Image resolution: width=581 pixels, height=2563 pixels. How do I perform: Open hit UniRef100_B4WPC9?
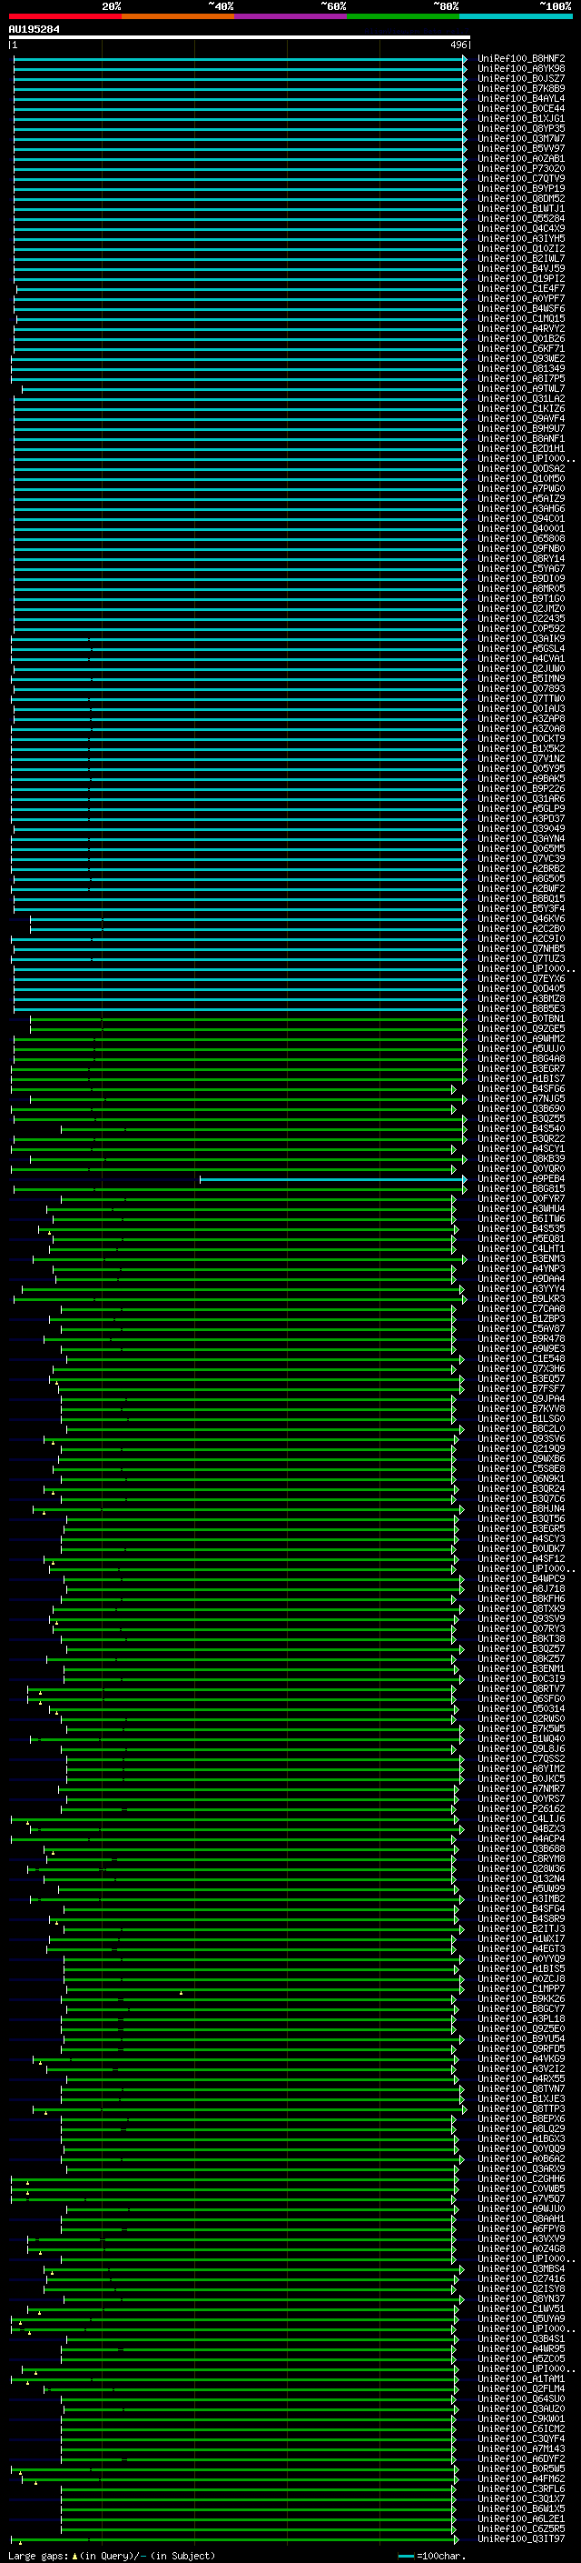[x=520, y=1579]
